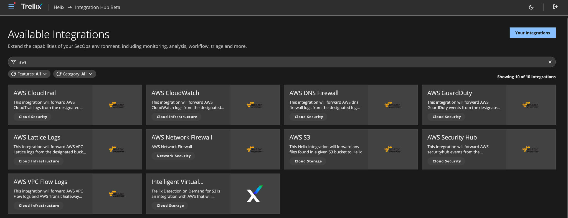The image size is (568, 218).
Task: Open the hamburger navigation menu
Action: (x=11, y=6)
